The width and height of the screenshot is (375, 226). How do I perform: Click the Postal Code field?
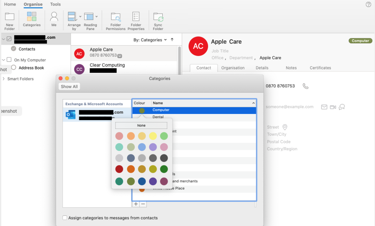[279, 142]
